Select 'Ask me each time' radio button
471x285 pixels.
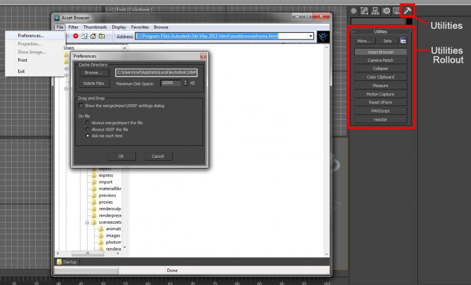pyautogui.click(x=87, y=136)
